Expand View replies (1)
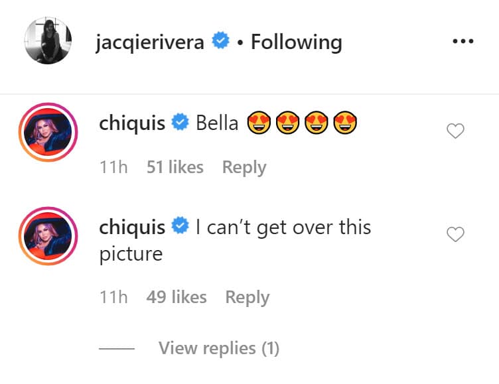Screen dimensions: 499x384 point(218,348)
